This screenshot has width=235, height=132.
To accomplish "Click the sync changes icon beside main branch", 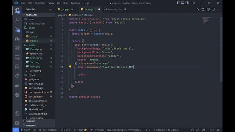I will click(35, 130).
